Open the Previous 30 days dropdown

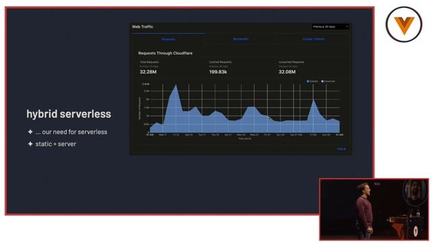[x=330, y=27]
